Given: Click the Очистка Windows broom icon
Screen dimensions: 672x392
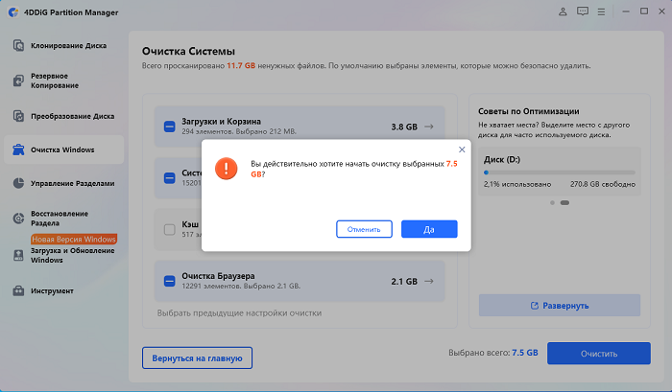Looking at the screenshot, I should click(18, 150).
